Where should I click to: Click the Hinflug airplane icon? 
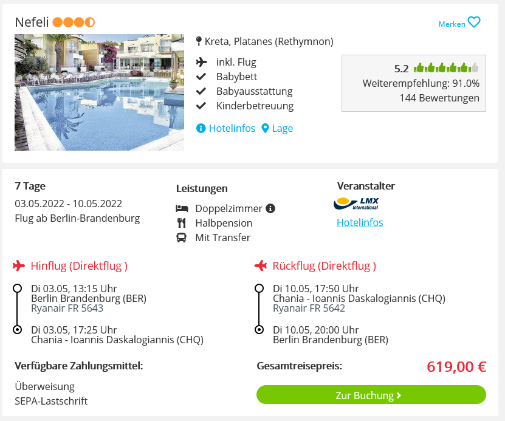[x=19, y=266]
